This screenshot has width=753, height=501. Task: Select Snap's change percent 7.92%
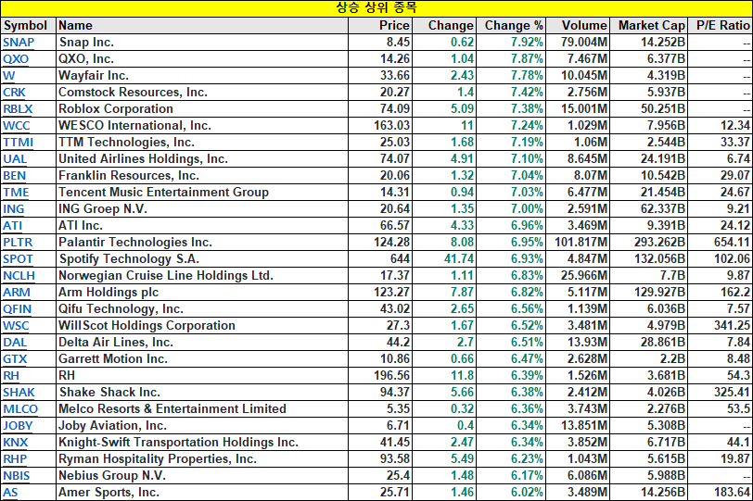point(512,43)
